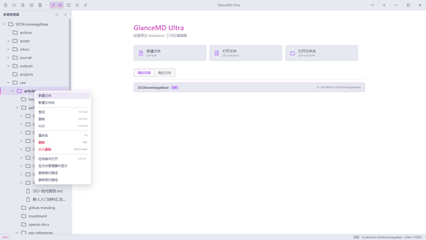The height and width of the screenshot is (240, 426).
Task: Click the V icon in the title bar
Action: (372, 5)
